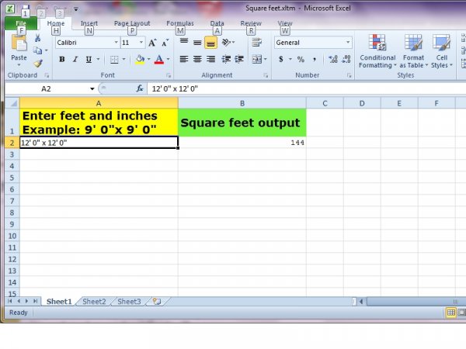Open Alignment dialog launcher
The image size is (466, 349).
(x=266, y=75)
